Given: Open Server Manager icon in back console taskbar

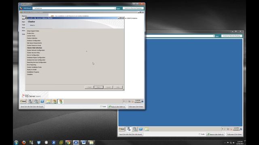Looking at the screenshot, I should point(129,129).
